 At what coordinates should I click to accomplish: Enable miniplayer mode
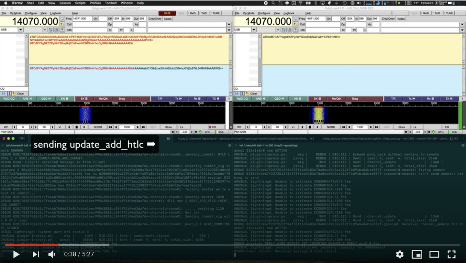pyautogui.click(x=417, y=255)
